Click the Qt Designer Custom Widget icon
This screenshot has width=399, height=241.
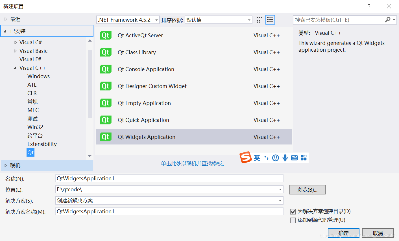[106, 86]
